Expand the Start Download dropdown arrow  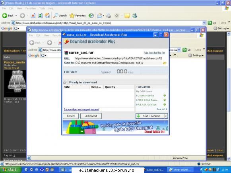pyautogui.click(x=166, y=116)
